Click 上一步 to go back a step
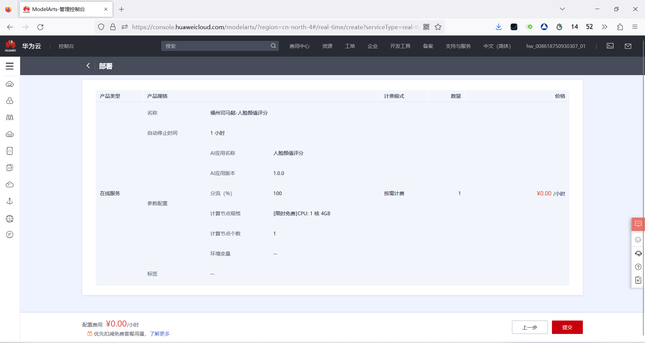 [x=530, y=327]
